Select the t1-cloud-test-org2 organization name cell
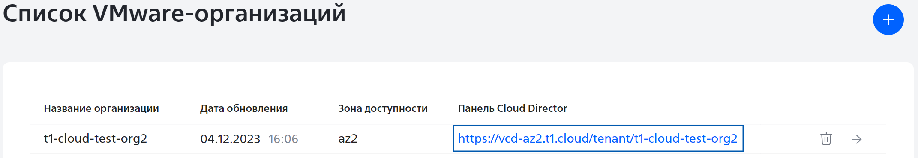The height and width of the screenshot is (158, 918). coord(96,138)
